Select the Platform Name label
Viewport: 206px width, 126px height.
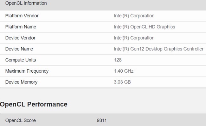pyautogui.click(x=21, y=27)
